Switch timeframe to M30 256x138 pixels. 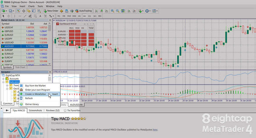click(x=74, y=16)
